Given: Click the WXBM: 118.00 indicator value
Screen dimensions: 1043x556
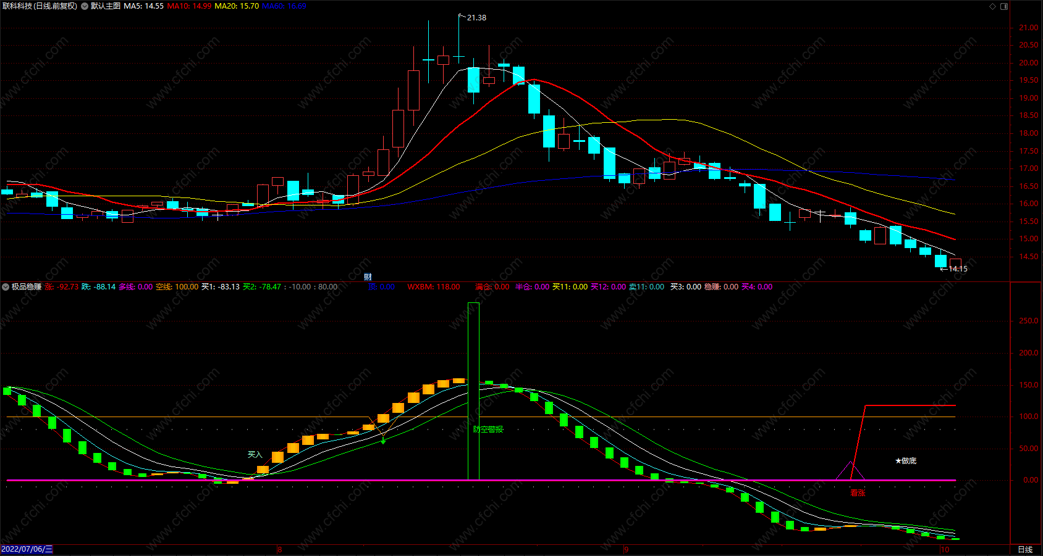Looking at the screenshot, I should click(434, 287).
